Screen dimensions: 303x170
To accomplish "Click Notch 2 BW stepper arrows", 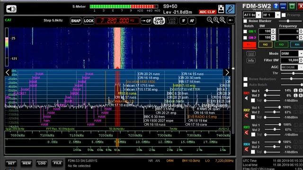I will [x=273, y=38].
